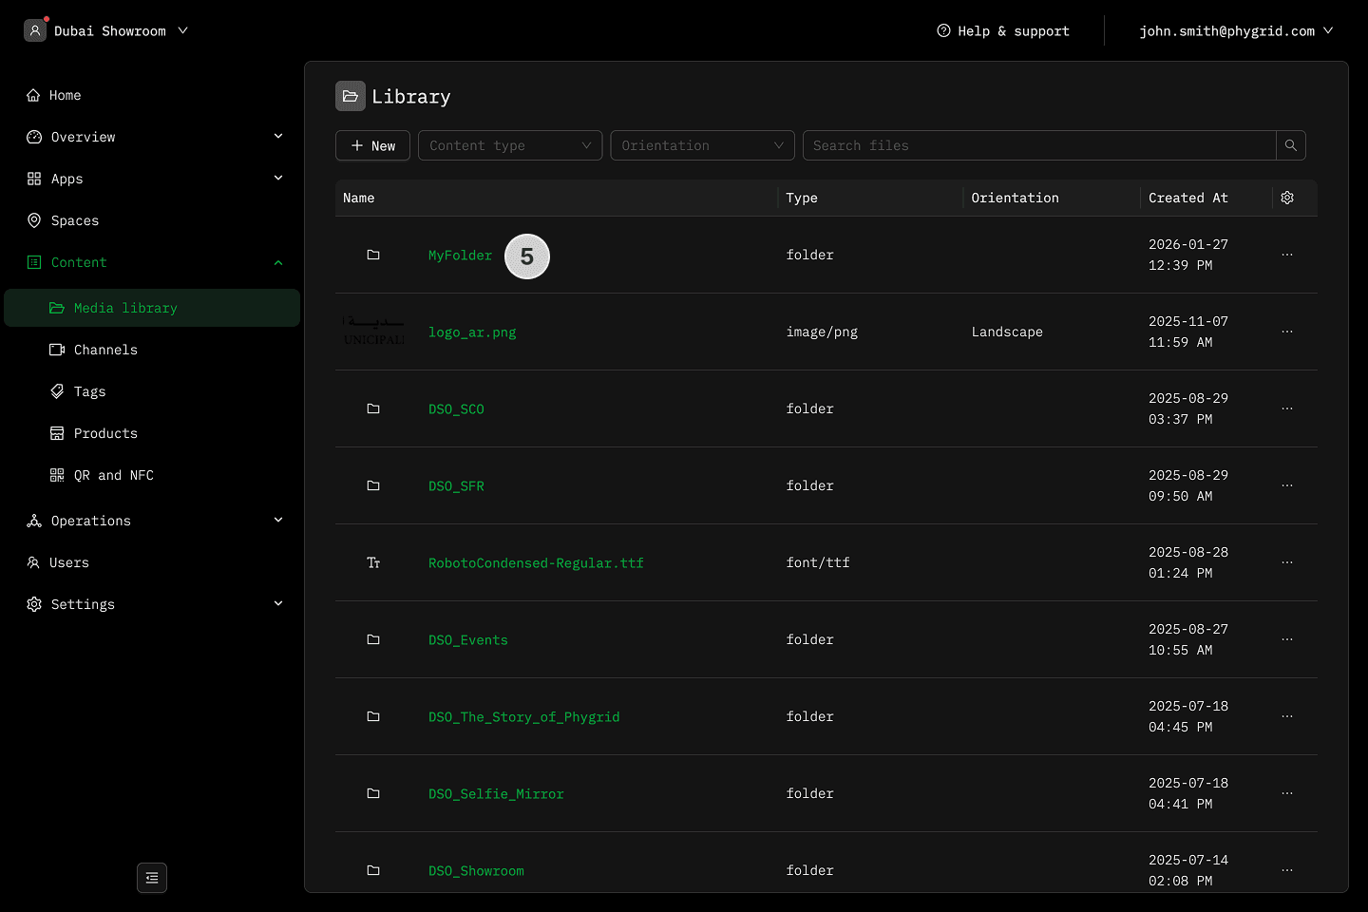This screenshot has width=1368, height=912.
Task: Open table column settings gear icon
Action: click(1287, 198)
